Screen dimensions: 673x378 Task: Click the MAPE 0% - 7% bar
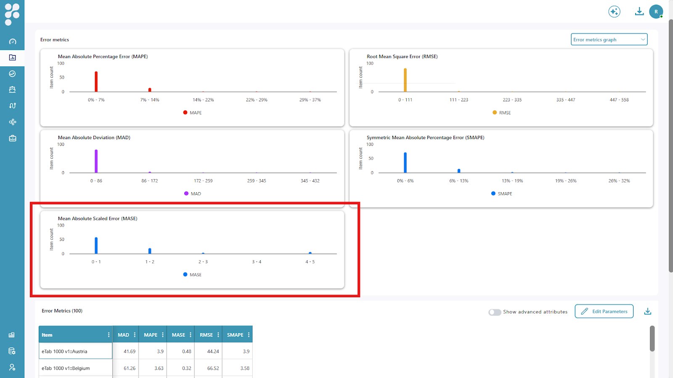pyautogui.click(x=96, y=82)
